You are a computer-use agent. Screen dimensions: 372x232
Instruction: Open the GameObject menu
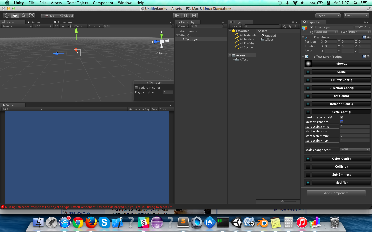pos(77,3)
